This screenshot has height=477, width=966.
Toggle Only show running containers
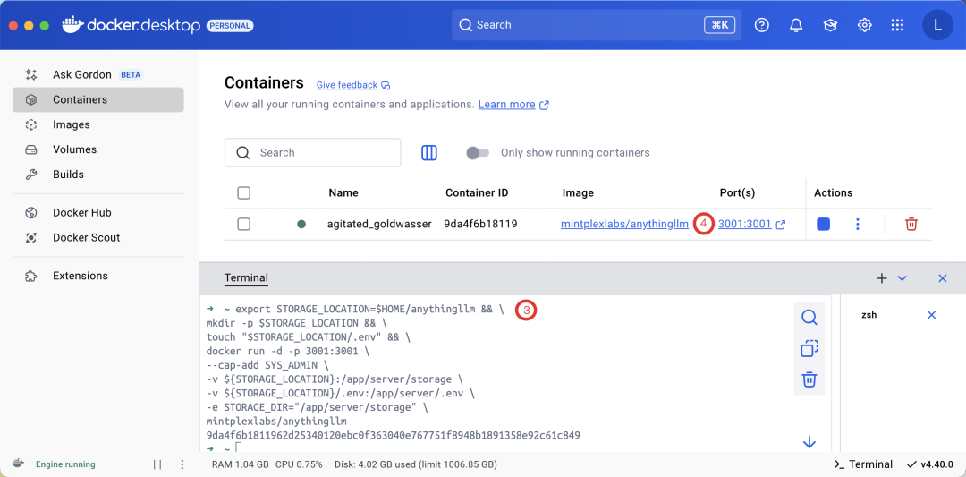tap(478, 153)
